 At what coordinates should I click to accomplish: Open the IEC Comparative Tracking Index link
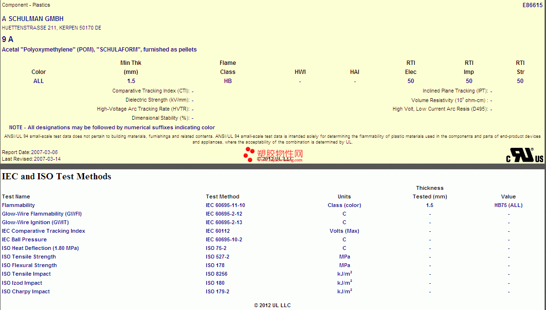pyautogui.click(x=43, y=231)
